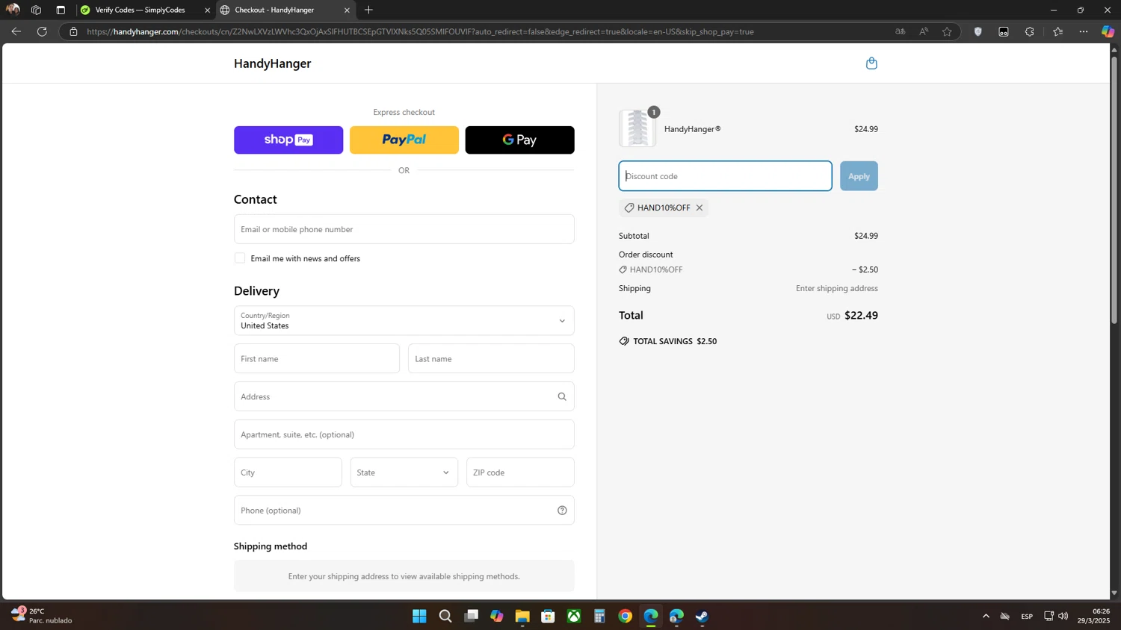Pay with PayPal express checkout
The height and width of the screenshot is (630, 1121).
[404, 140]
